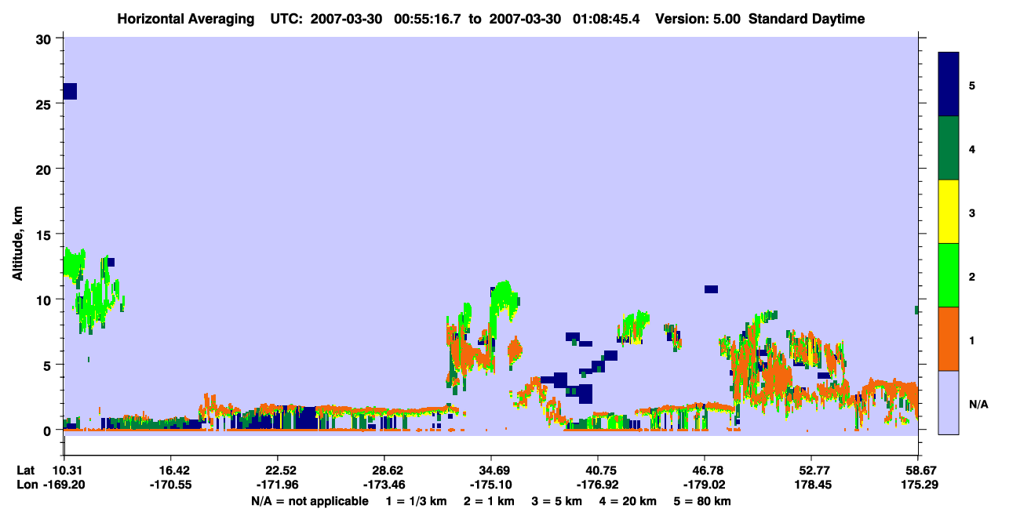Click the dark blue color bar segment for 5

949,85
